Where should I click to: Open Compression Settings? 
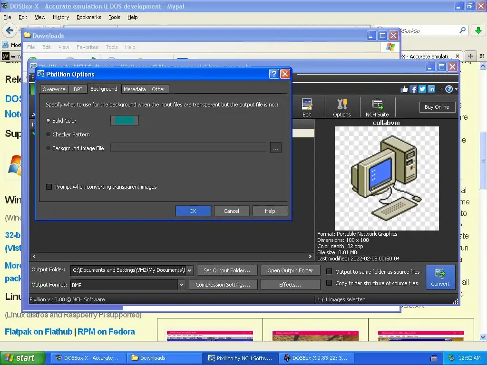click(223, 285)
